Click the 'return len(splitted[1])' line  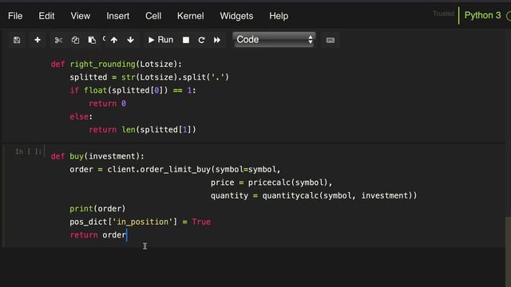pos(143,130)
